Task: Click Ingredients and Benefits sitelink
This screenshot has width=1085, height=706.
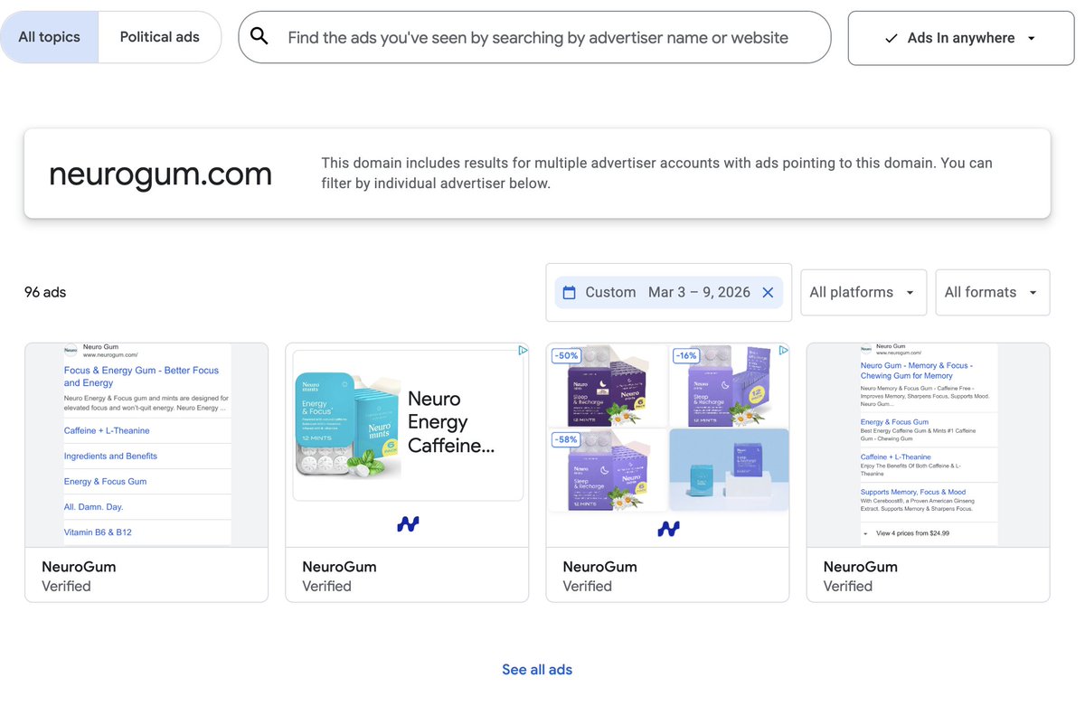Action: coord(110,456)
